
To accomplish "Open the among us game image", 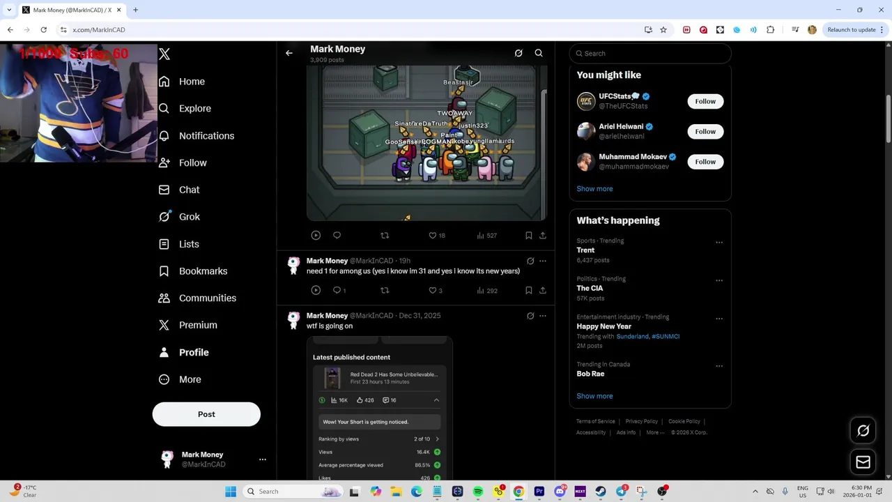I will tap(426, 143).
